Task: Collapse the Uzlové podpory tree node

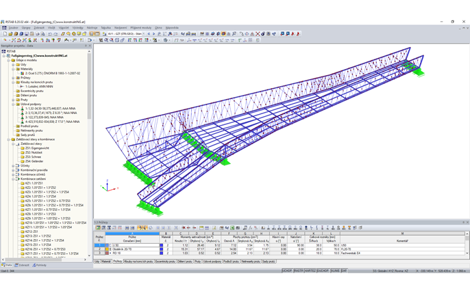Action: (x=13, y=104)
